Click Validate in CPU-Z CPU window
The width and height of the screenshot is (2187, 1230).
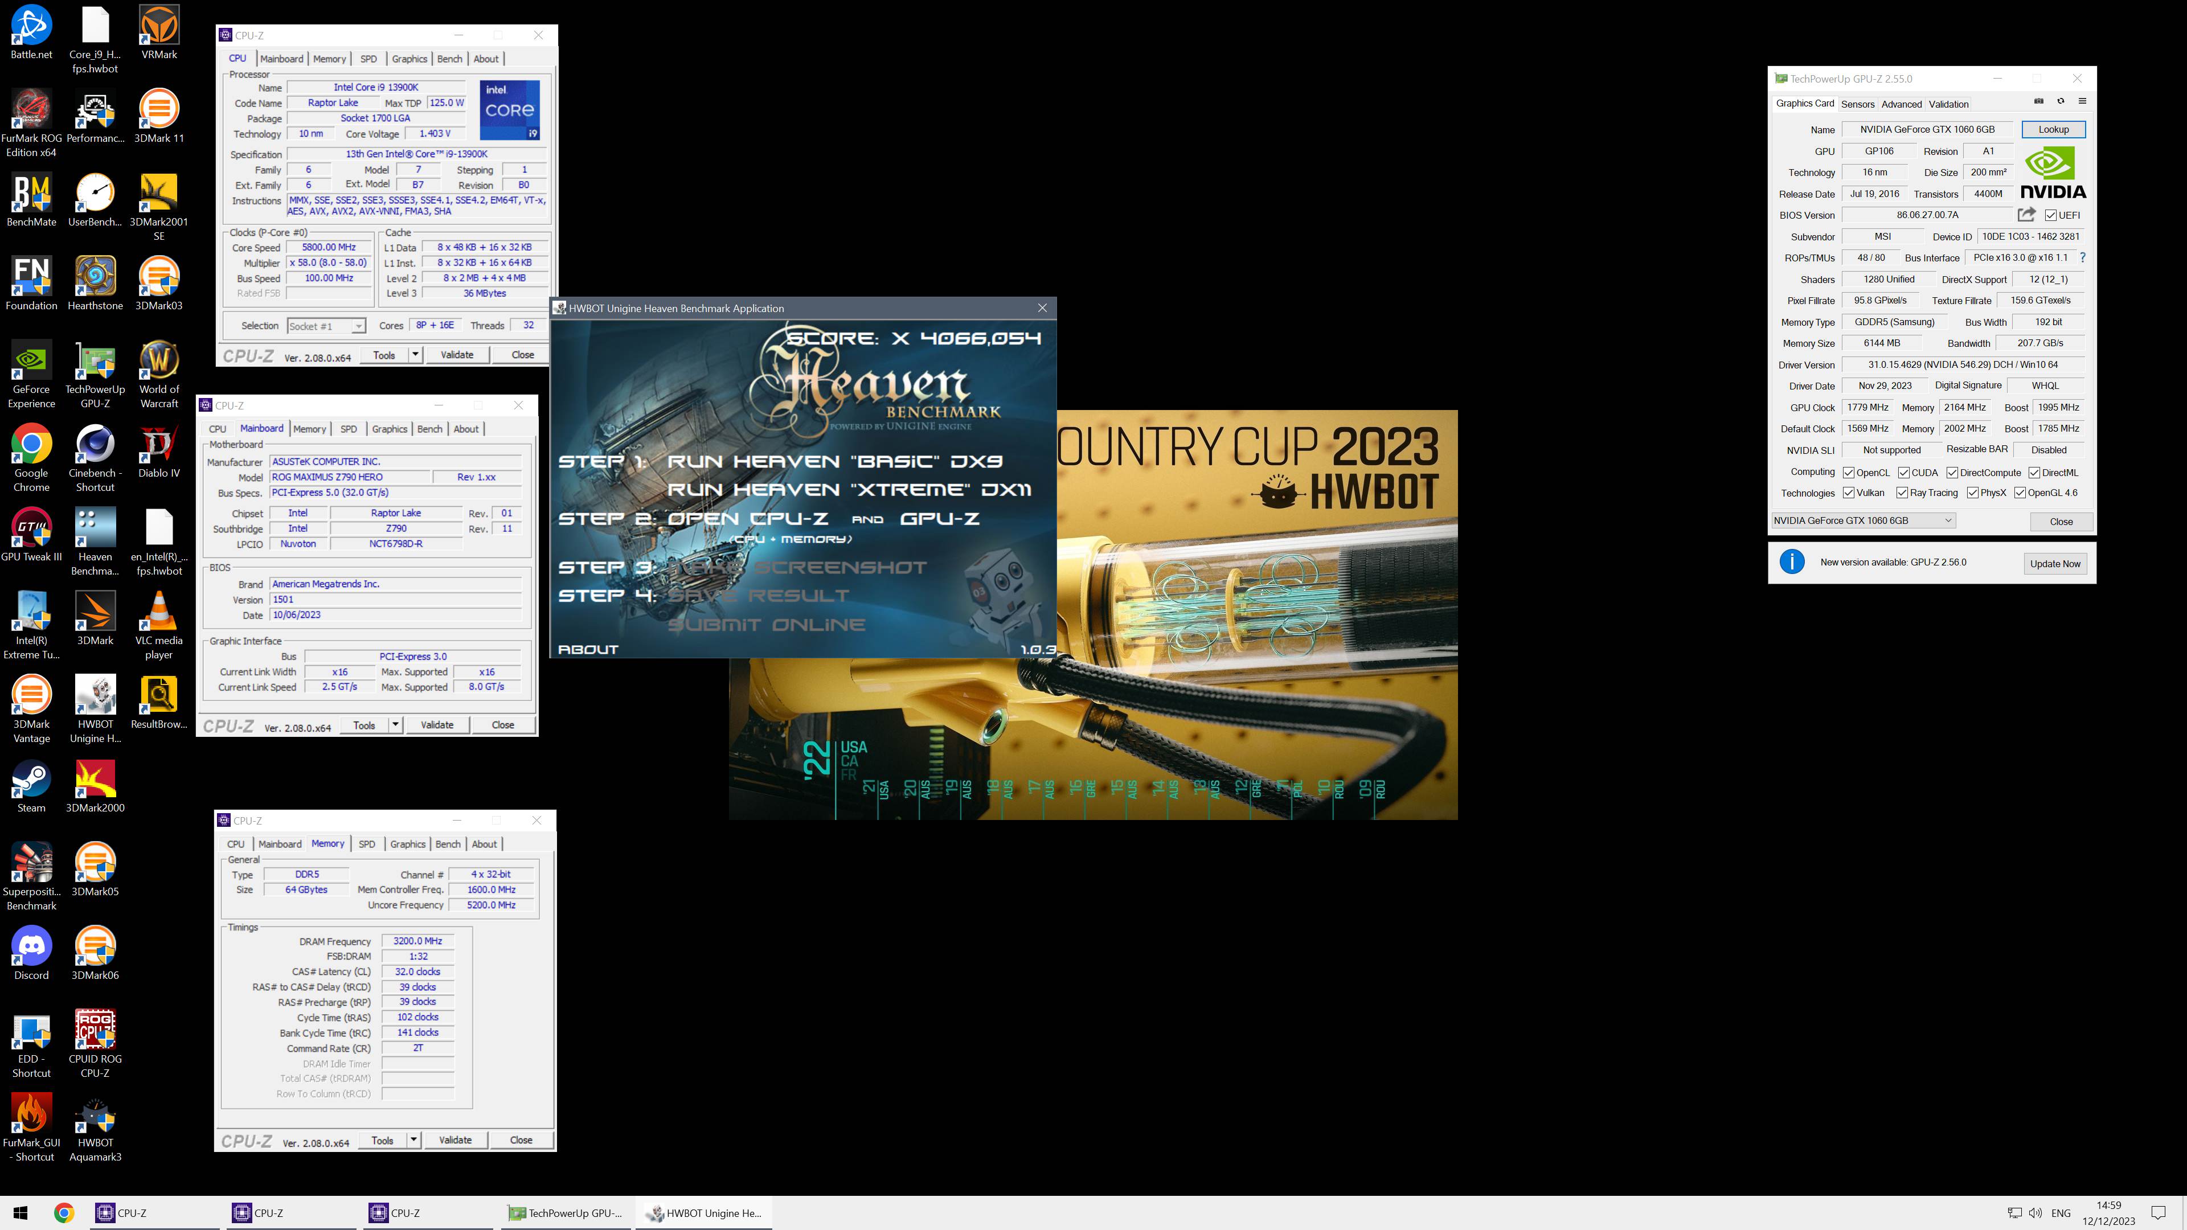click(x=457, y=355)
